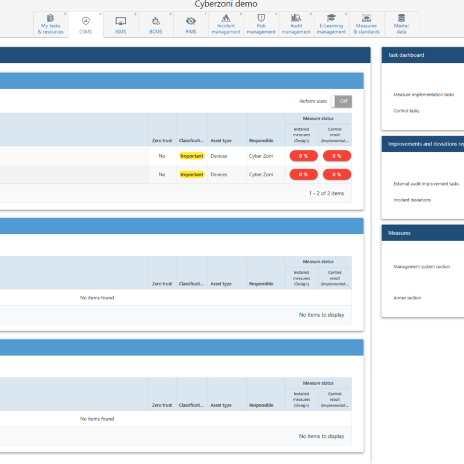Open the Management system section
Viewport: 464px width, 464px height.
(422, 266)
